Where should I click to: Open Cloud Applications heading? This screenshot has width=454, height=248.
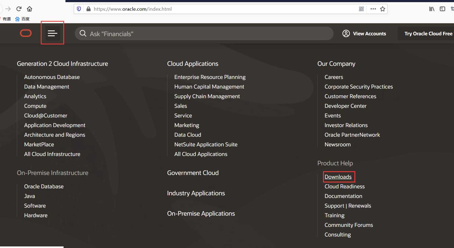[x=193, y=64]
